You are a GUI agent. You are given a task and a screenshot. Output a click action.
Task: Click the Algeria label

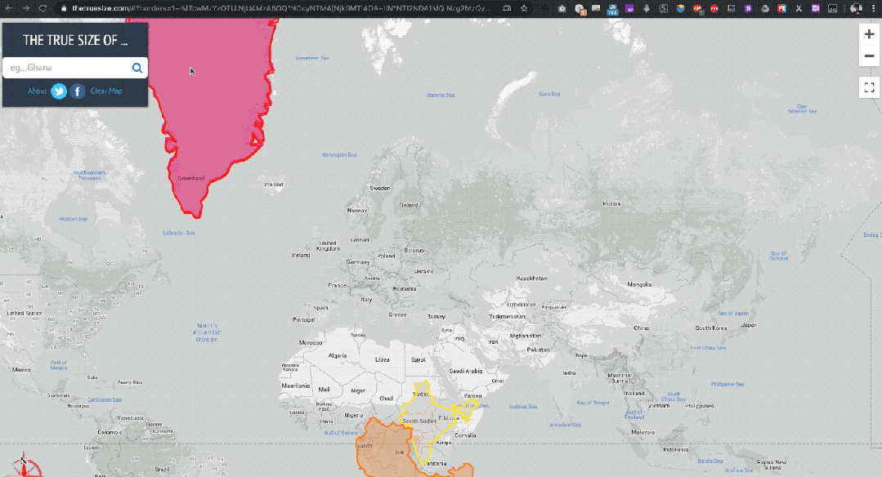(338, 355)
